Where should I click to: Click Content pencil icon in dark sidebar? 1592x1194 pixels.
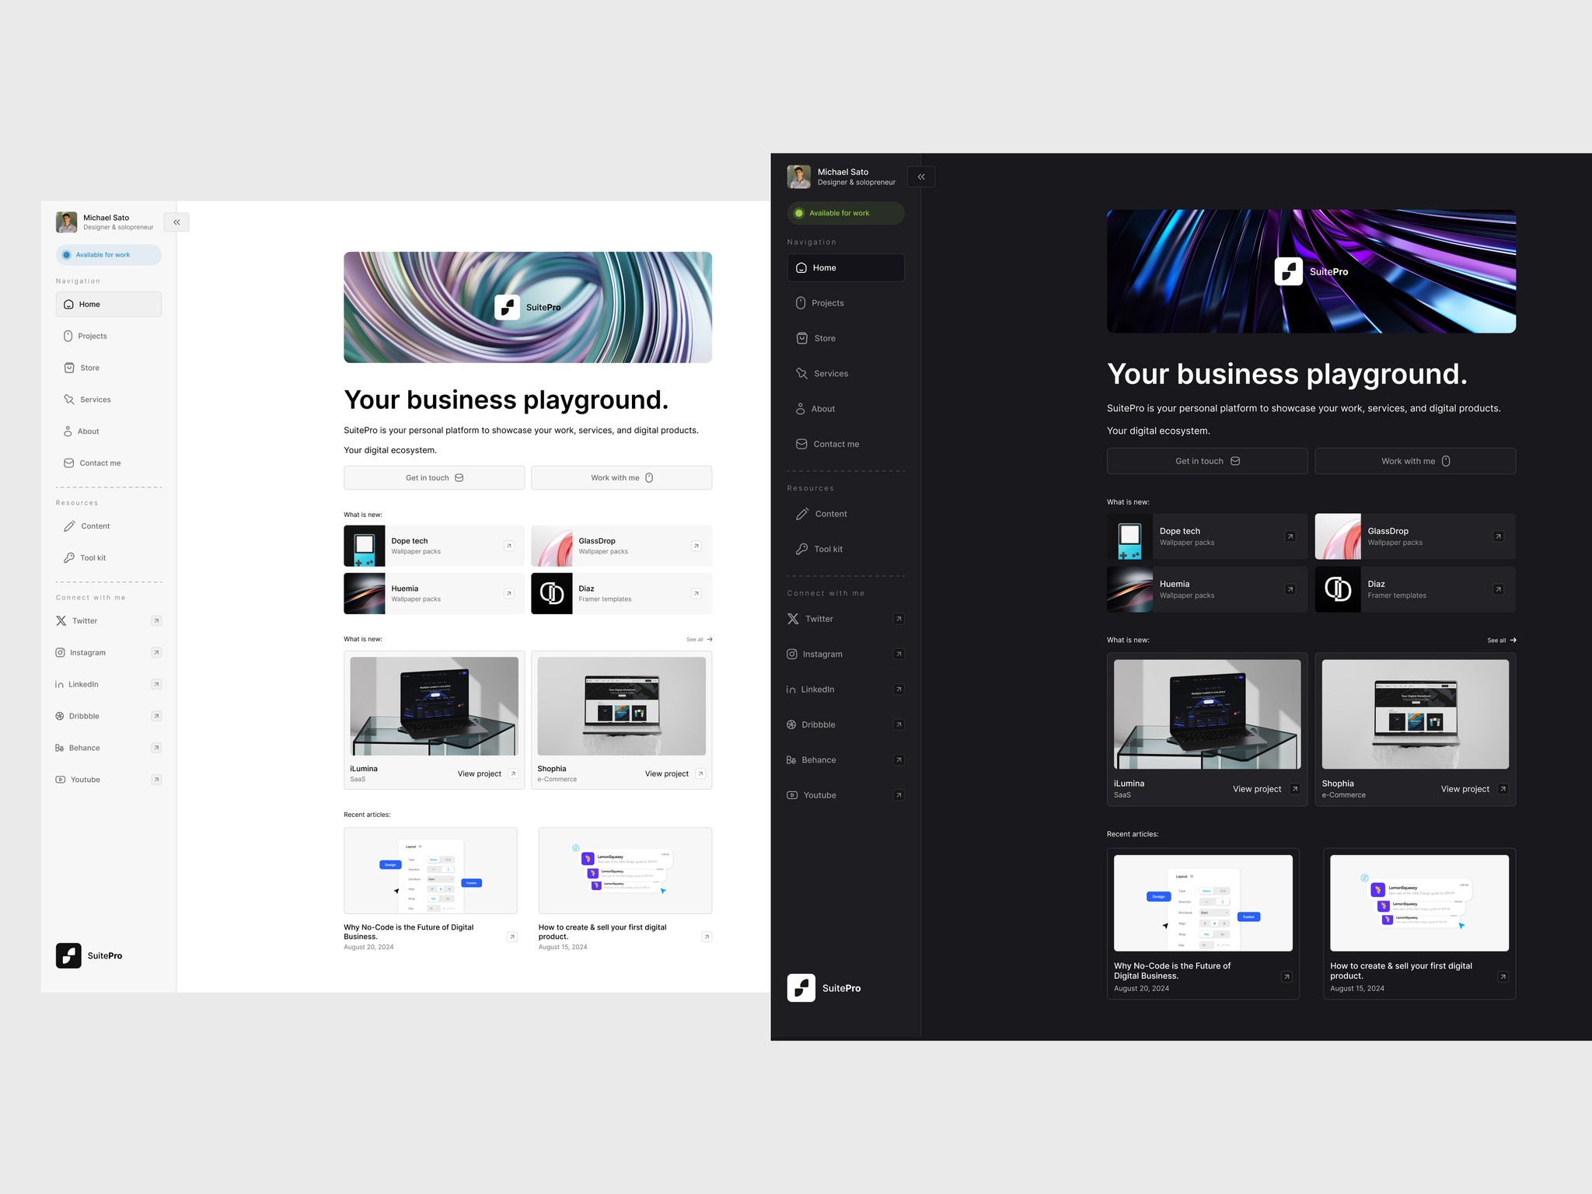802,514
